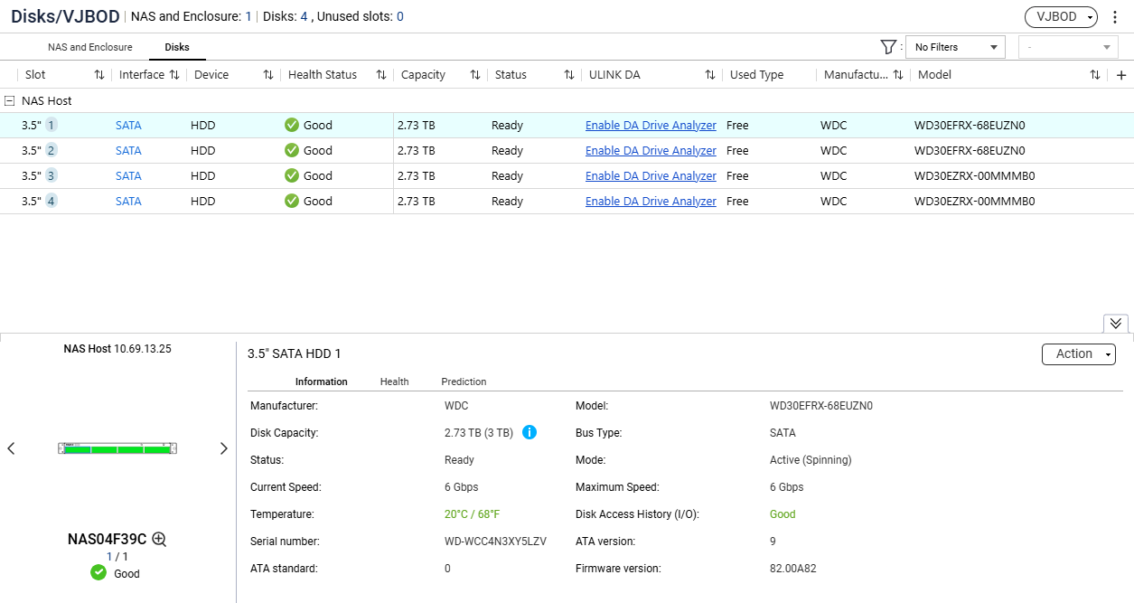Go to next enclosure with right arrow

[x=224, y=448]
